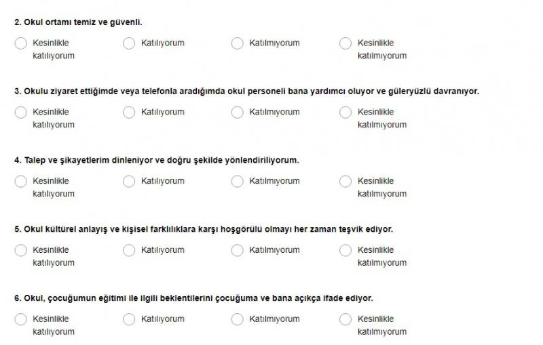Mark 'Kesinlikle katılmıyorum' for question 4
Image resolution: width=543 pixels, height=345 pixels.
(x=345, y=182)
